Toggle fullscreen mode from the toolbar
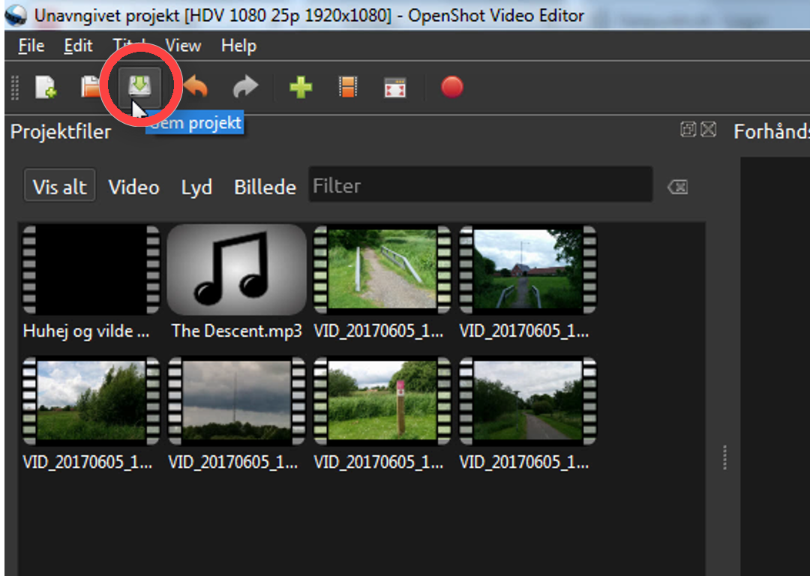This screenshot has width=810, height=576. pos(395,87)
